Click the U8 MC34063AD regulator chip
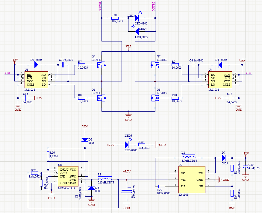 click(x=68, y=176)
